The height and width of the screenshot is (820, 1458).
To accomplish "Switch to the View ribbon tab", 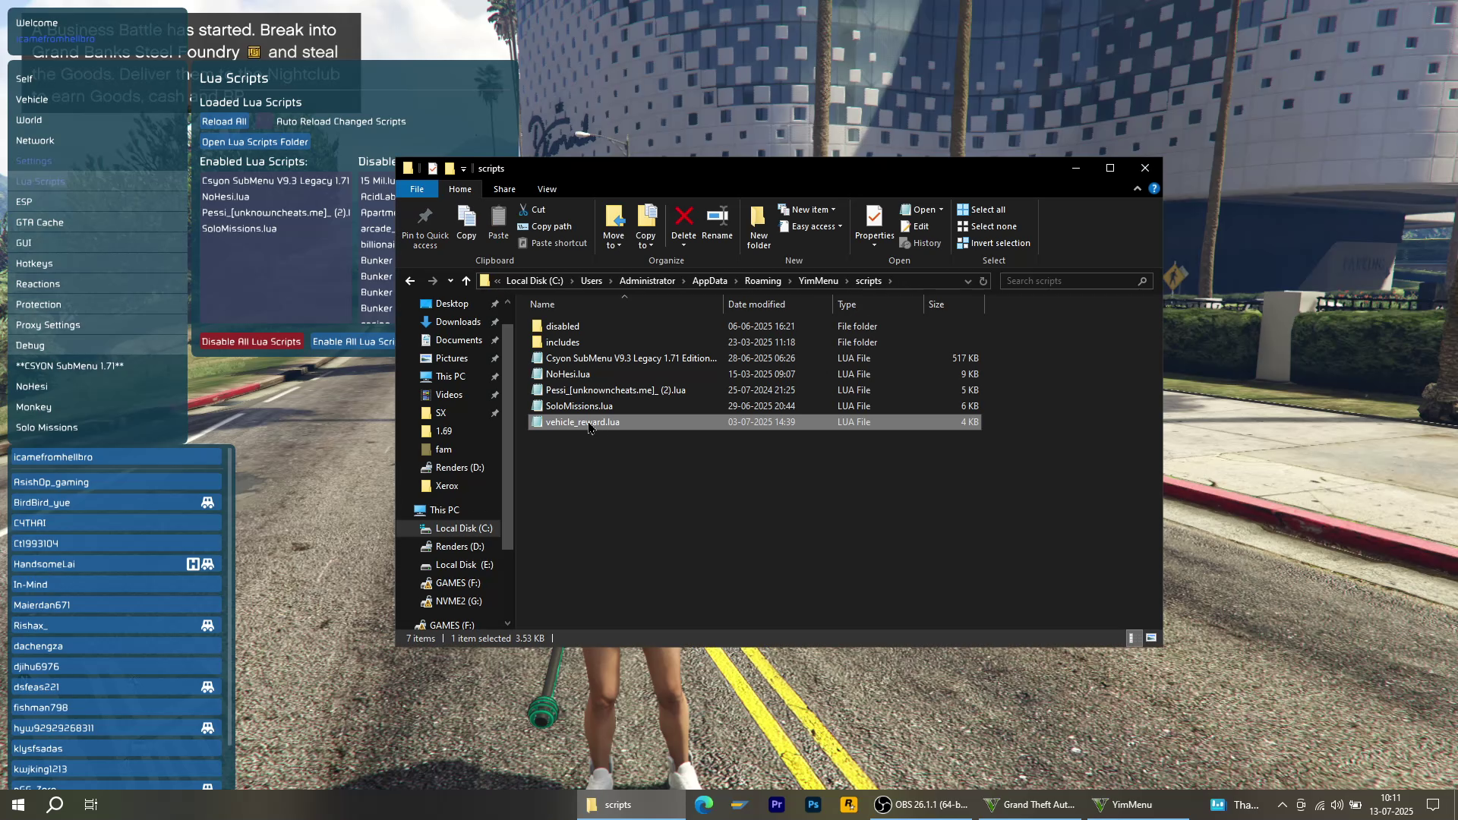I will click(547, 189).
